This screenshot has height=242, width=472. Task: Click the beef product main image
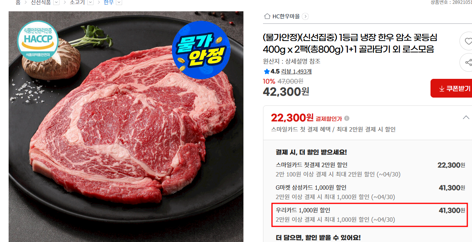tap(126, 126)
